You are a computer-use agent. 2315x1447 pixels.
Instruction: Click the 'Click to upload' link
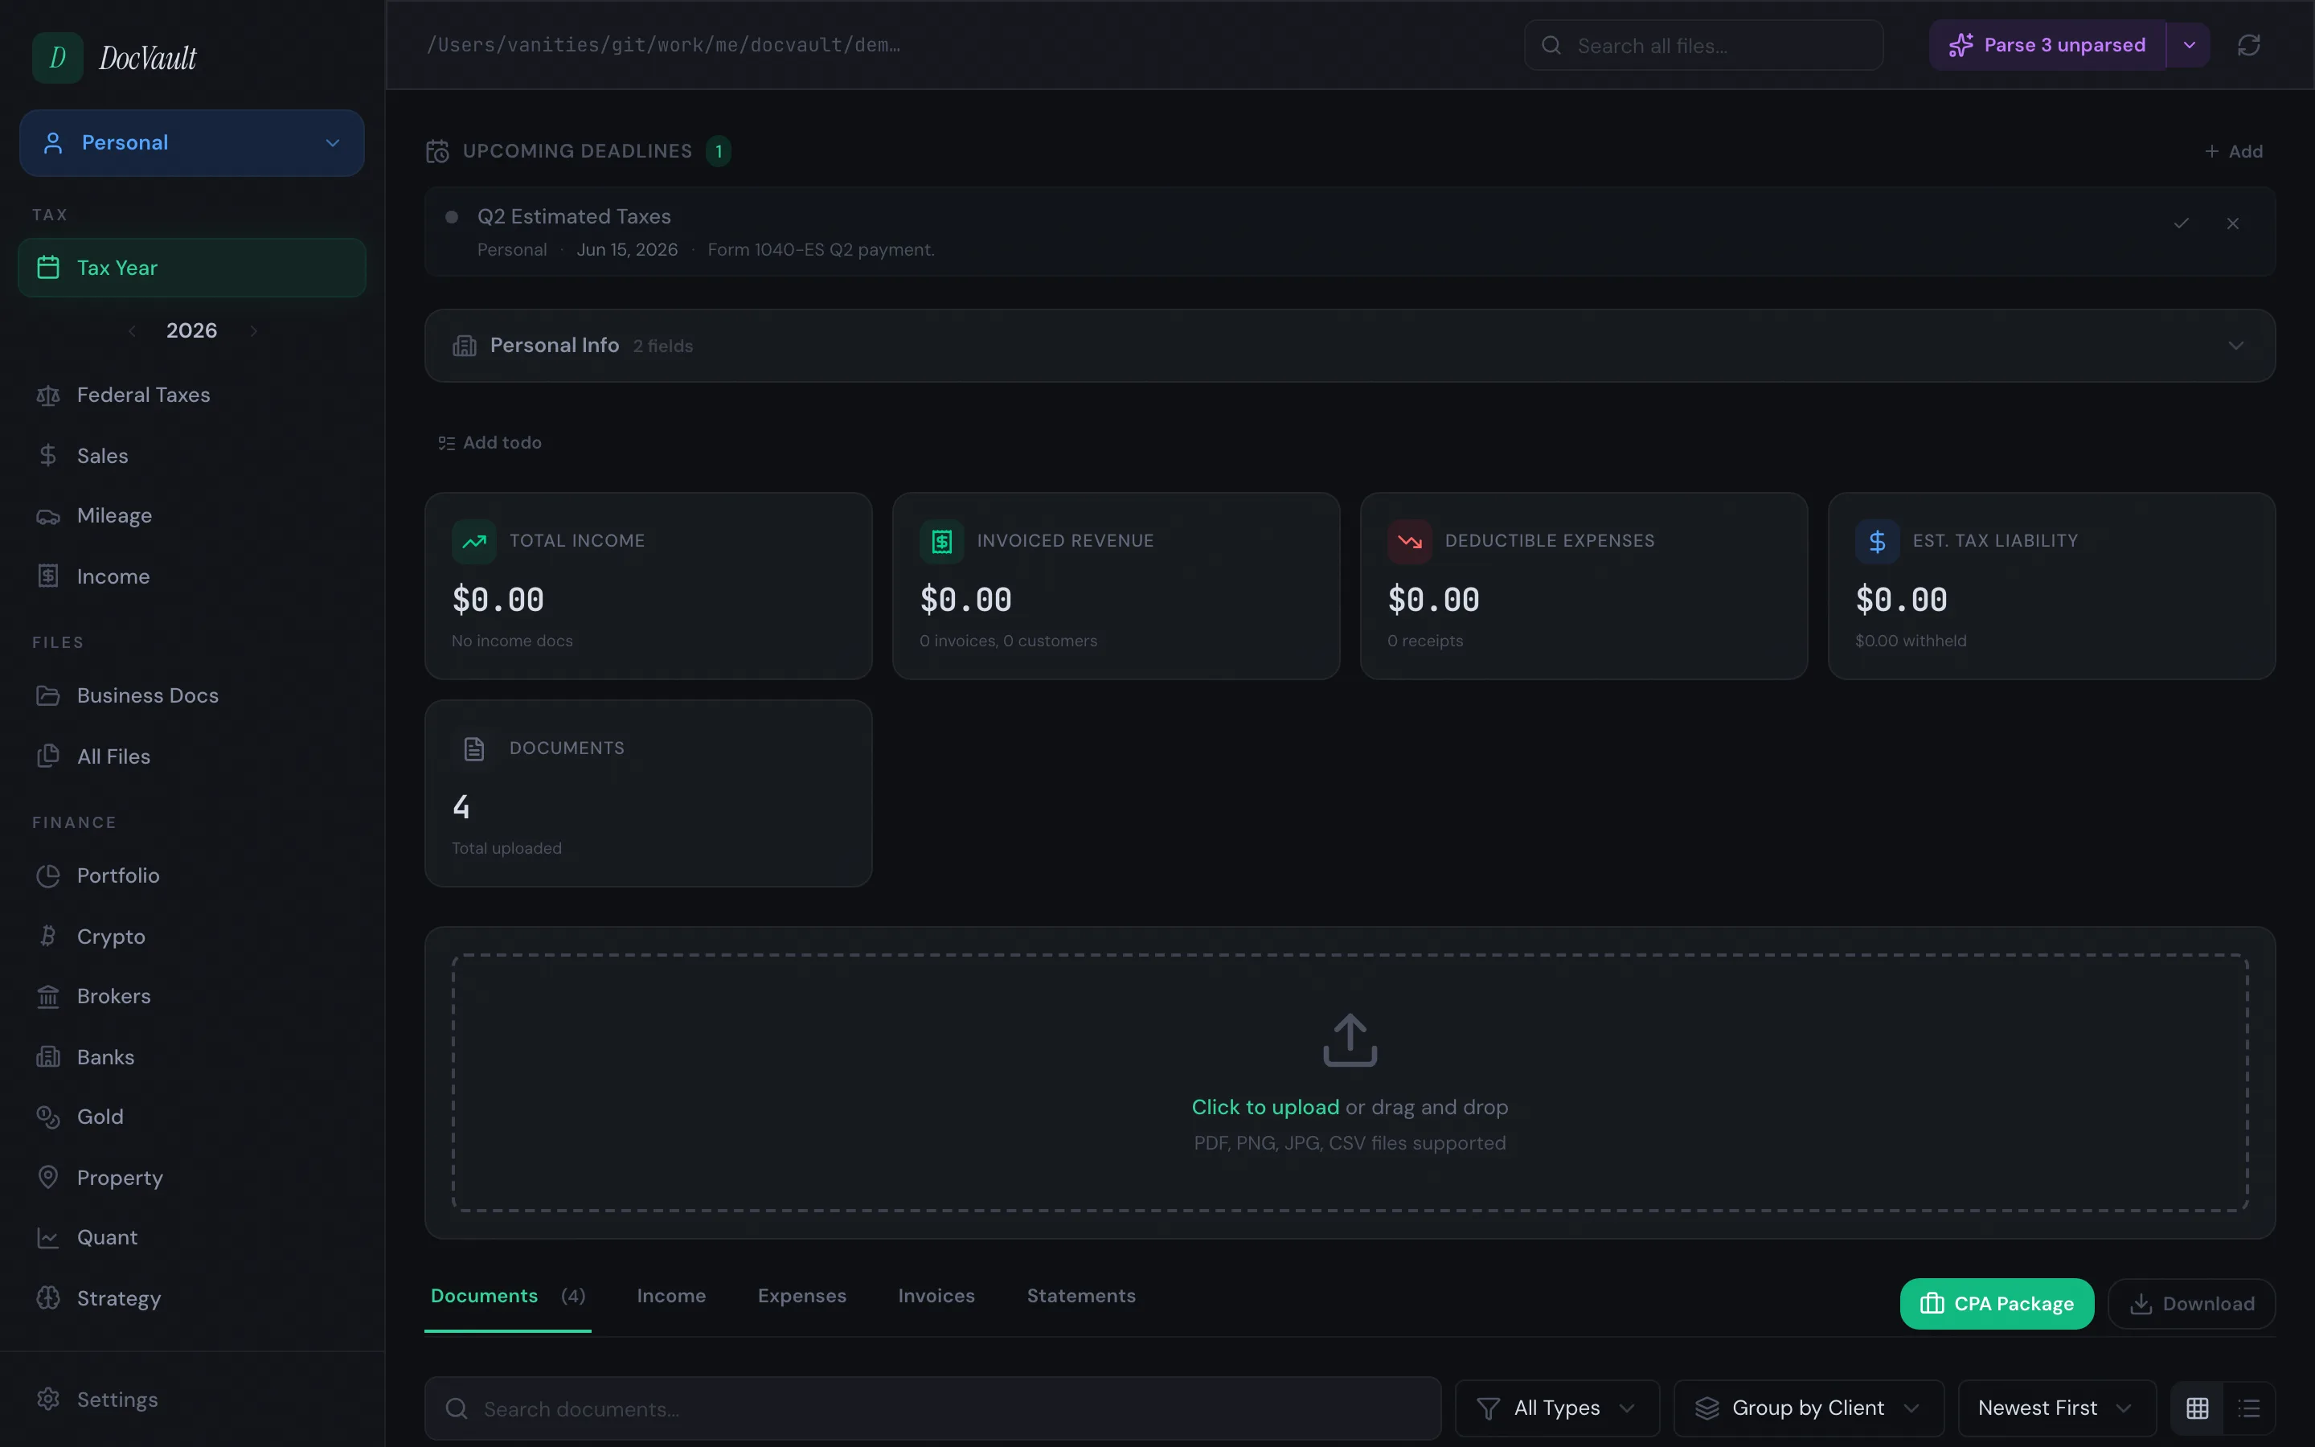1264,1107
